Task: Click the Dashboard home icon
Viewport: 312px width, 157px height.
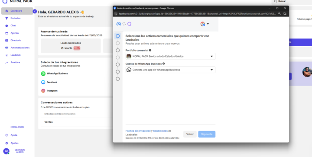Action: coord(6,11)
